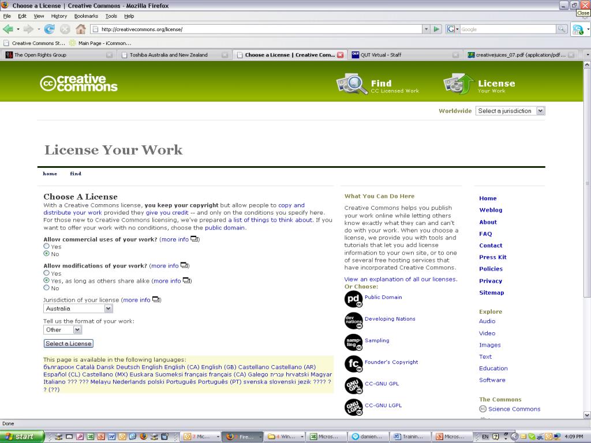This screenshot has height=443, width=591.
Task: Click the green Go arrow beside URL bar
Action: (x=436, y=29)
